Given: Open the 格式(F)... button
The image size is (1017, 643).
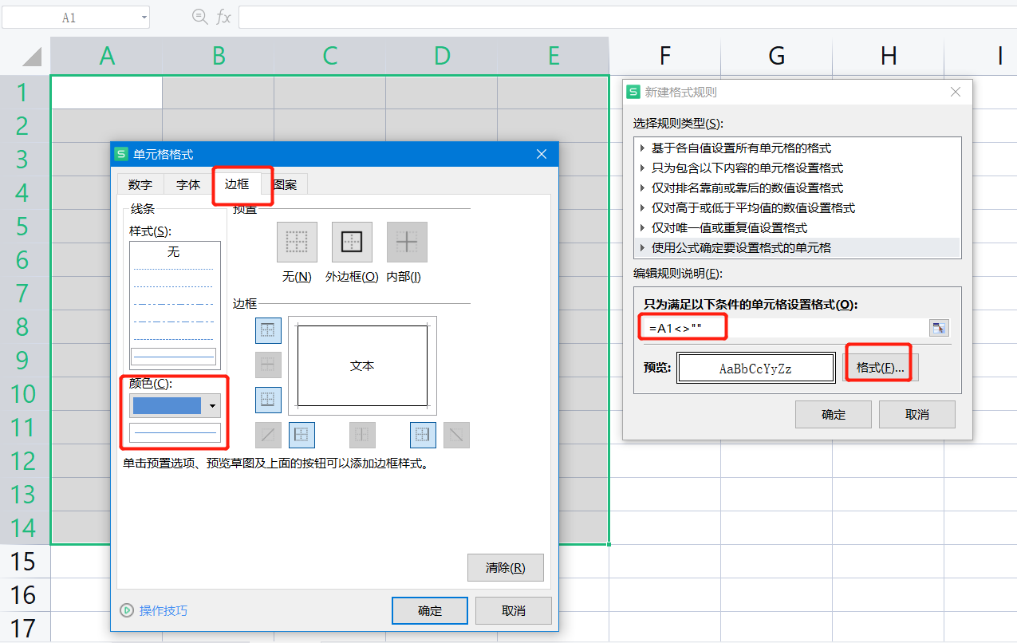Looking at the screenshot, I should [880, 368].
